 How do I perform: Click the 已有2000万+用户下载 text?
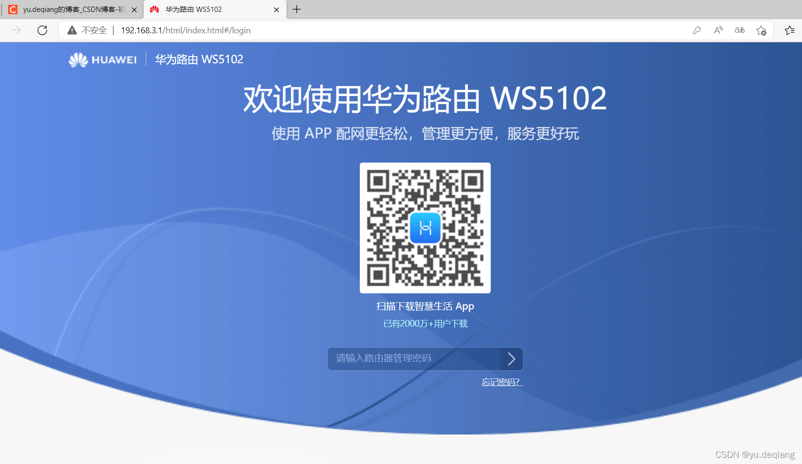tap(426, 324)
